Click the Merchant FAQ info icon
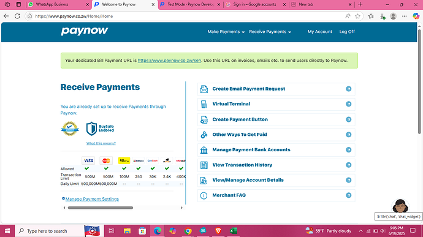 pos(204,195)
